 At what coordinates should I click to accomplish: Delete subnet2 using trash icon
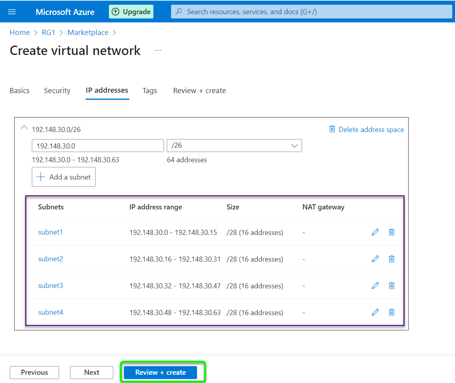coord(392,259)
